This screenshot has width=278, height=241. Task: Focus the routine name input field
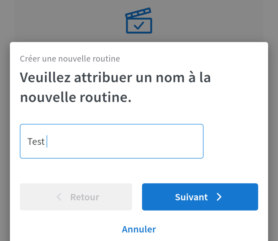point(112,141)
